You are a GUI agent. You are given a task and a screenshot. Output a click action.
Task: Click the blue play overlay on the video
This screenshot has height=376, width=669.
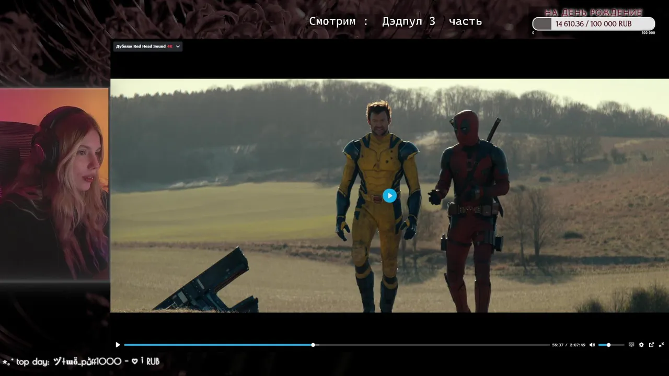pyautogui.click(x=389, y=195)
